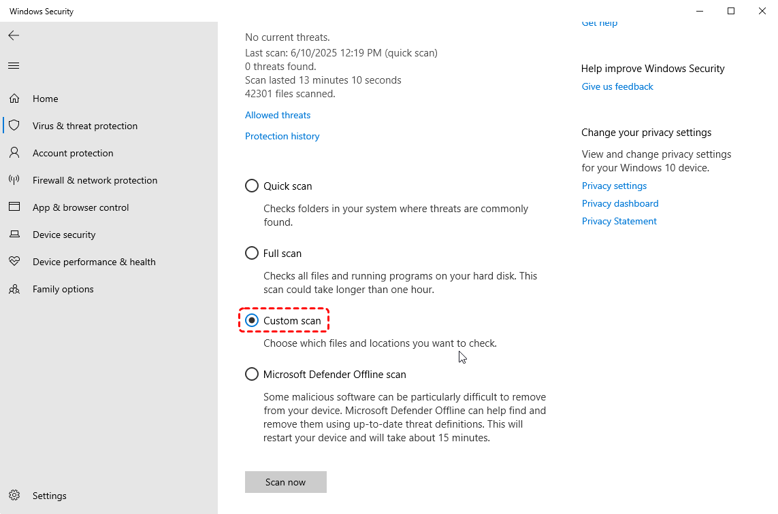Start the scan with Scan now
This screenshot has width=778, height=514.
point(286,482)
